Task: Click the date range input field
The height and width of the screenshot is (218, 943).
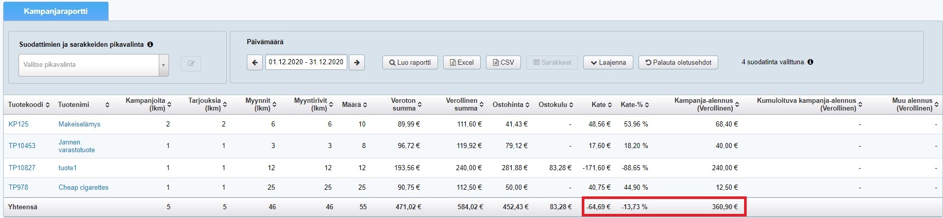Action: 306,62
